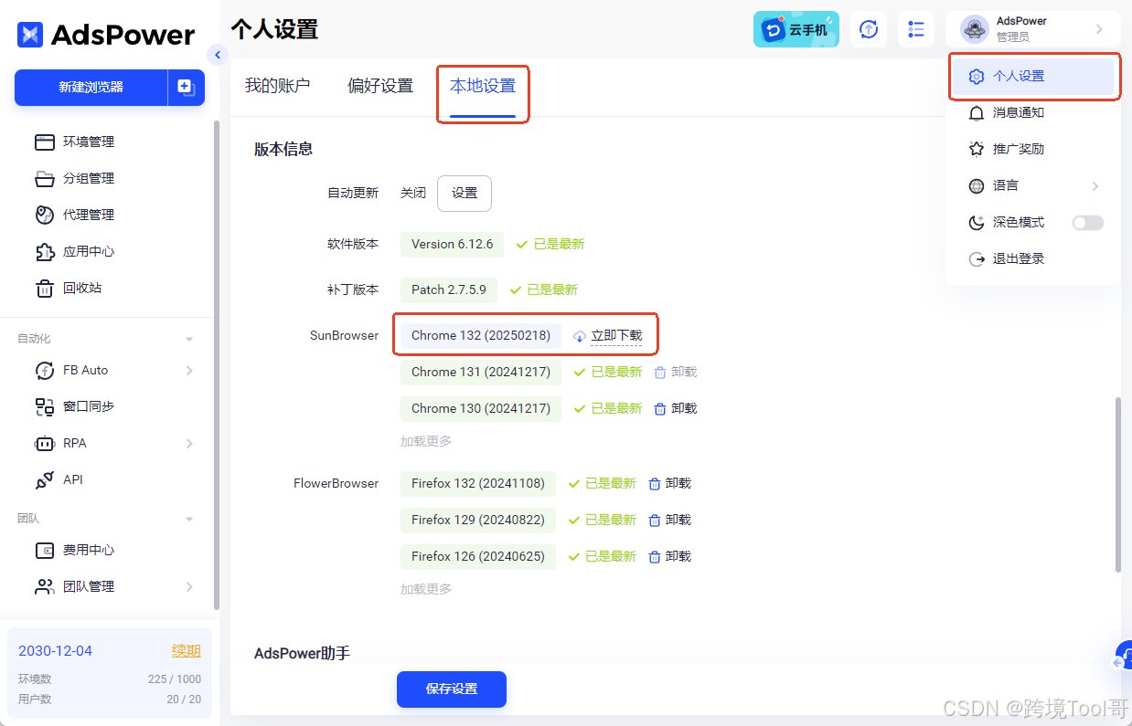The width and height of the screenshot is (1132, 726).
Task: Expand RPA submenu
Action: click(189, 443)
